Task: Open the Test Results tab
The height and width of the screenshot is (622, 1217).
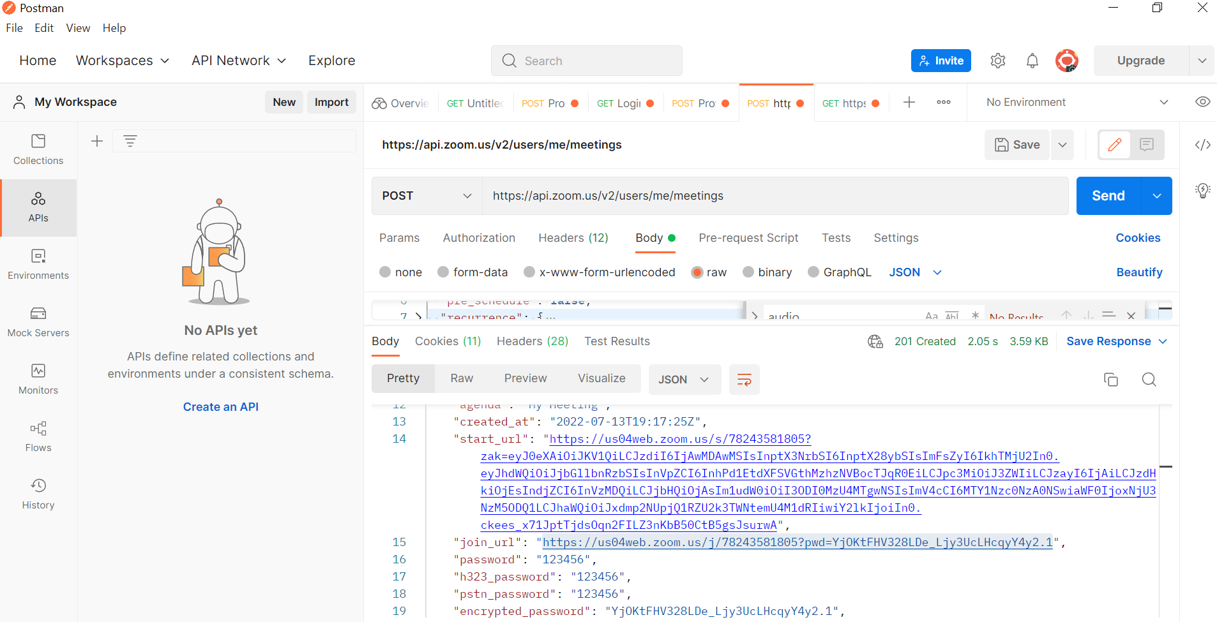Action: point(617,341)
